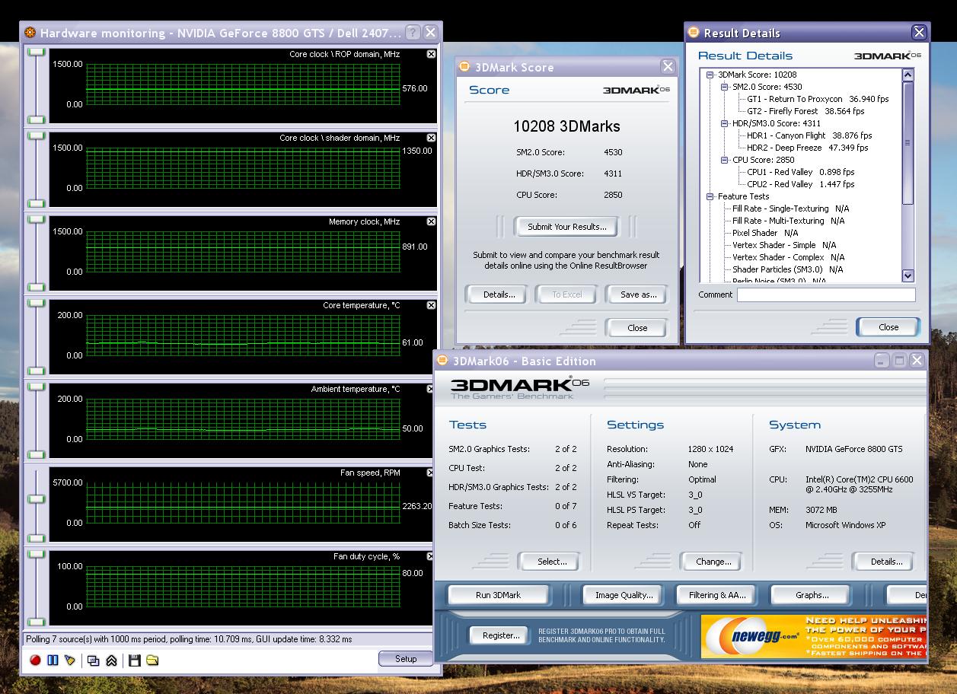This screenshot has width=957, height=694.
Task: Click Submit Your Results button
Action: [x=567, y=227]
